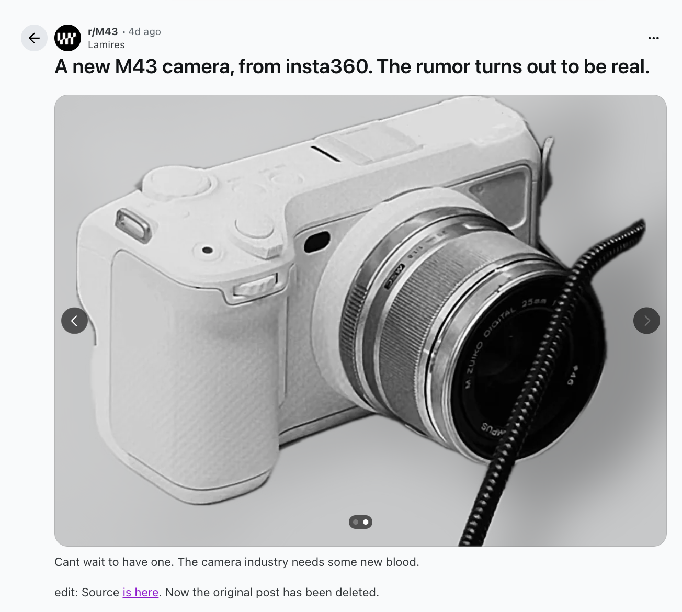This screenshot has height=612, width=682.
Task: Advance to the next gallery image
Action: 646,320
